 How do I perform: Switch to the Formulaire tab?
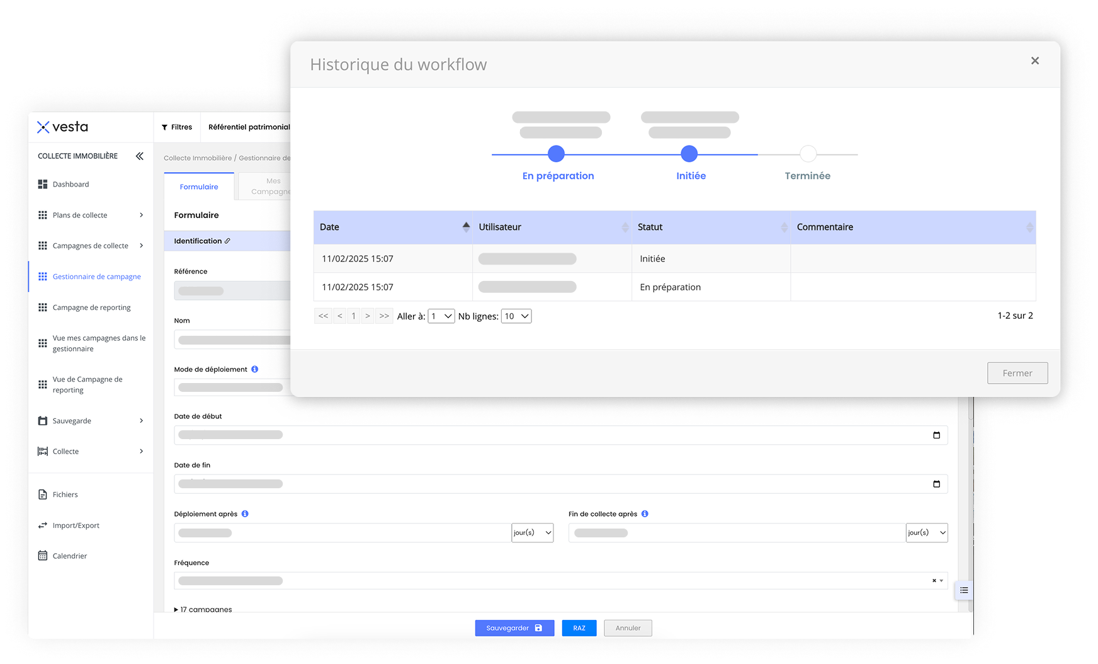click(199, 187)
